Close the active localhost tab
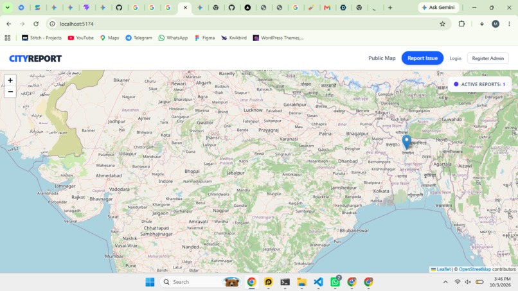 (185, 7)
